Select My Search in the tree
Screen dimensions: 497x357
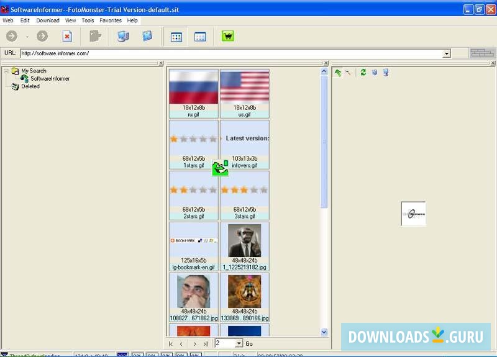click(34, 71)
